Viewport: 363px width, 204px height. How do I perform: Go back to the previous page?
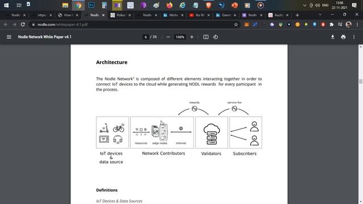(x=6, y=24)
